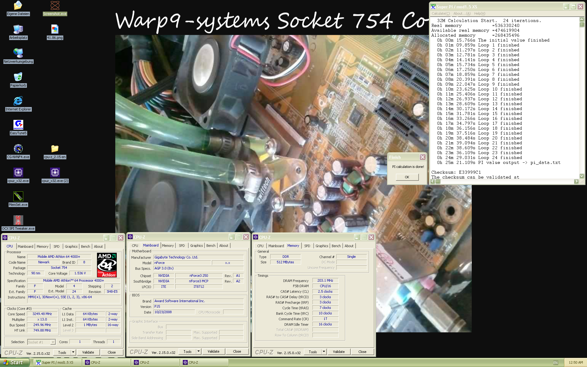Switch to Memory tab in first CPU-Z window
Viewport: 587px width, 367px height.
point(42,247)
